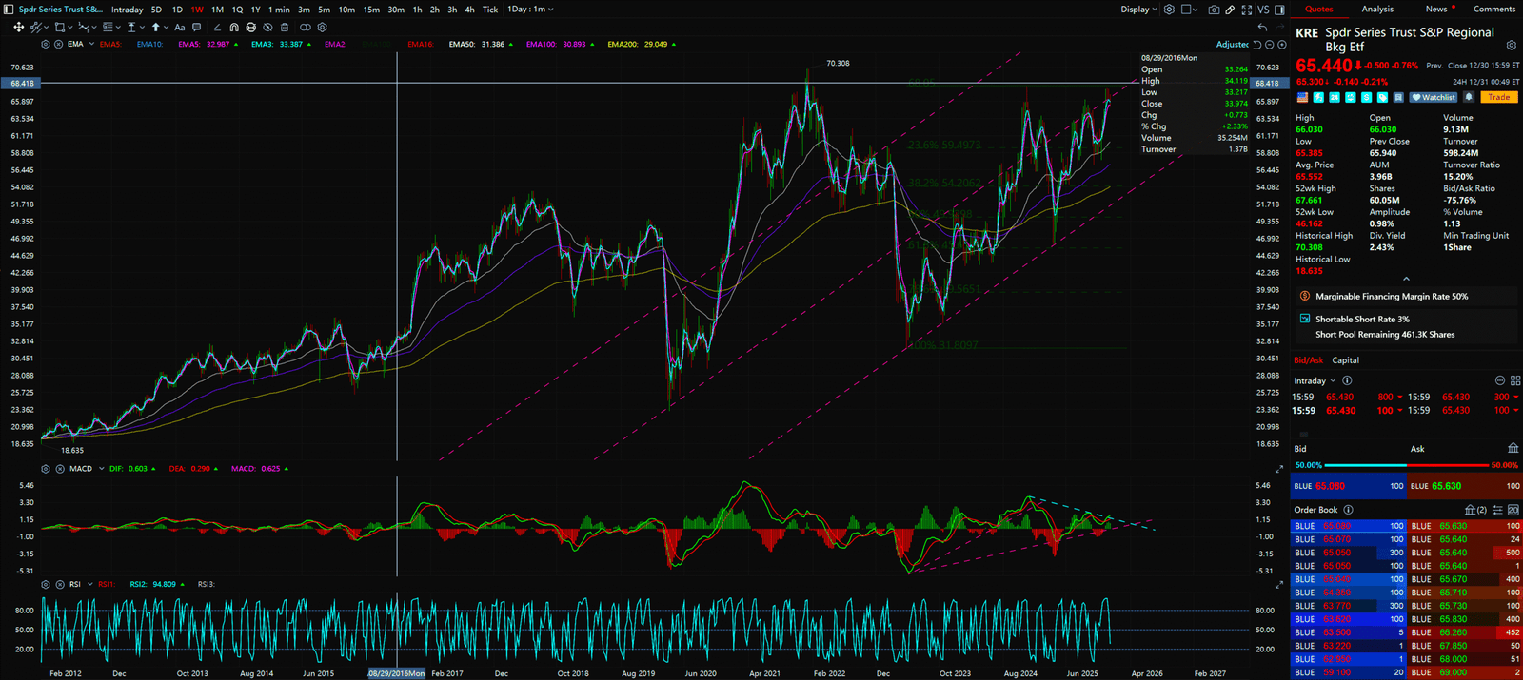Expand the 1Day : 1m interval dropdown

530,10
